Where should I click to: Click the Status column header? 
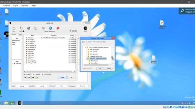(x=72, y=35)
